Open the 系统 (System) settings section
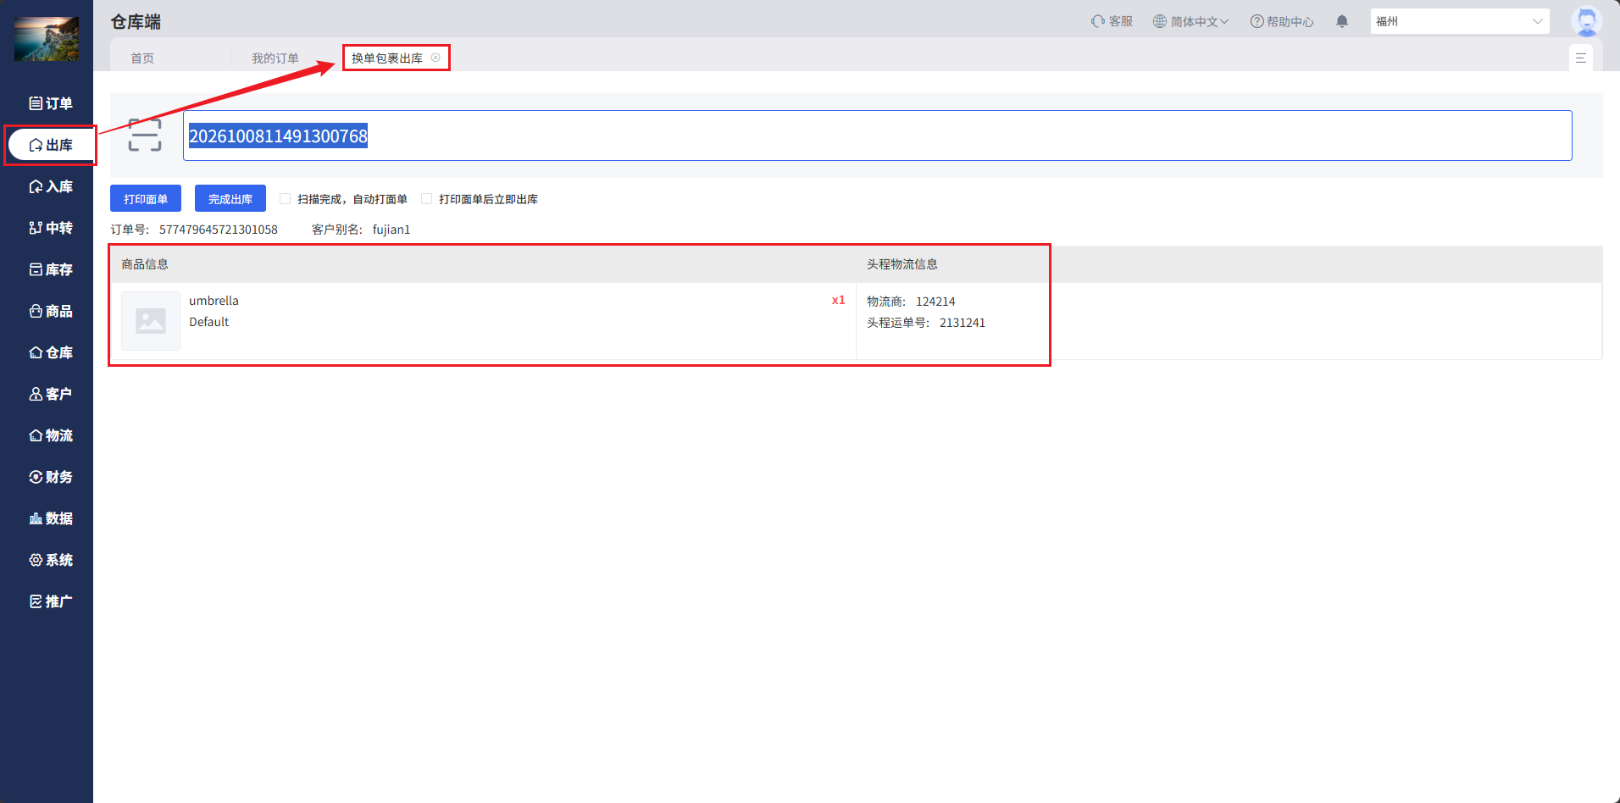 point(51,560)
